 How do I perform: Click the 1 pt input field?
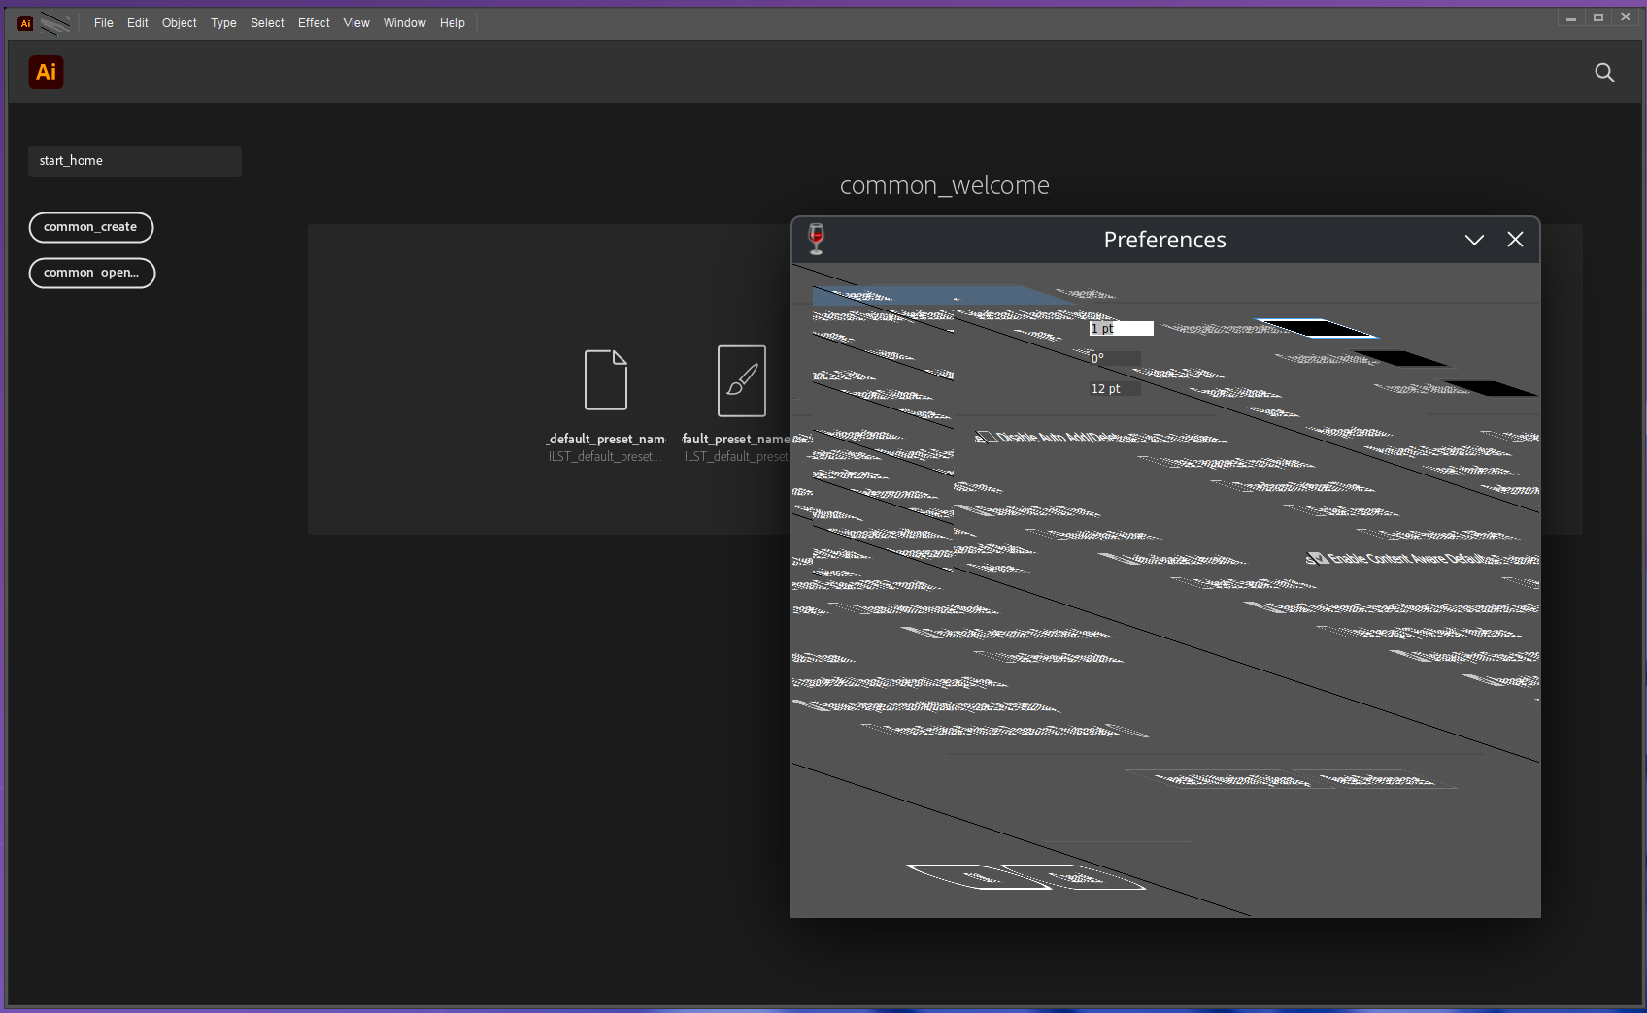(1121, 329)
